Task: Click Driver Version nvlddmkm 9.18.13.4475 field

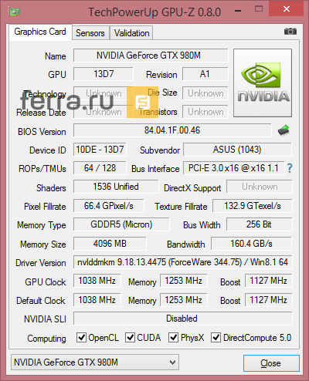Action: point(183,262)
